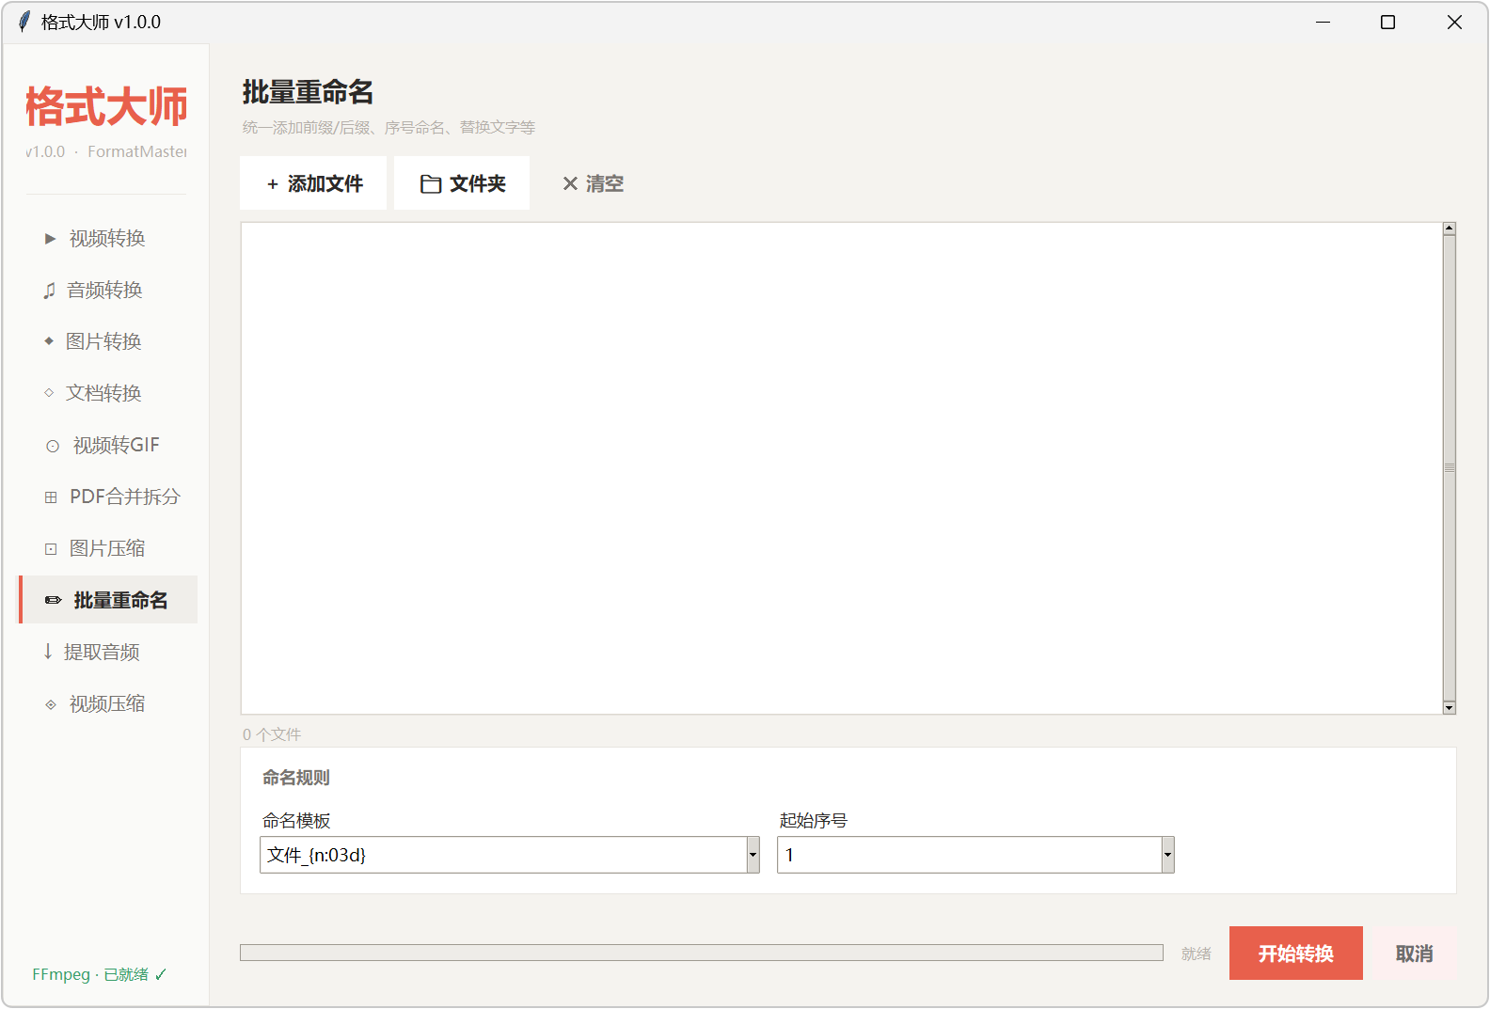Click into the 起始序号 value field
The height and width of the screenshot is (1009, 1490).
pos(970,855)
